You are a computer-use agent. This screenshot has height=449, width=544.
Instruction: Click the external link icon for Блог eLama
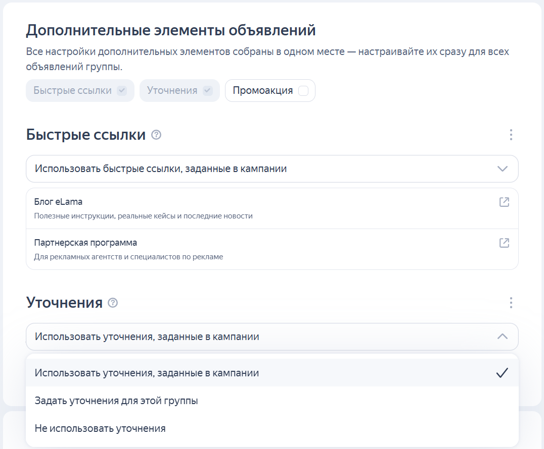504,201
